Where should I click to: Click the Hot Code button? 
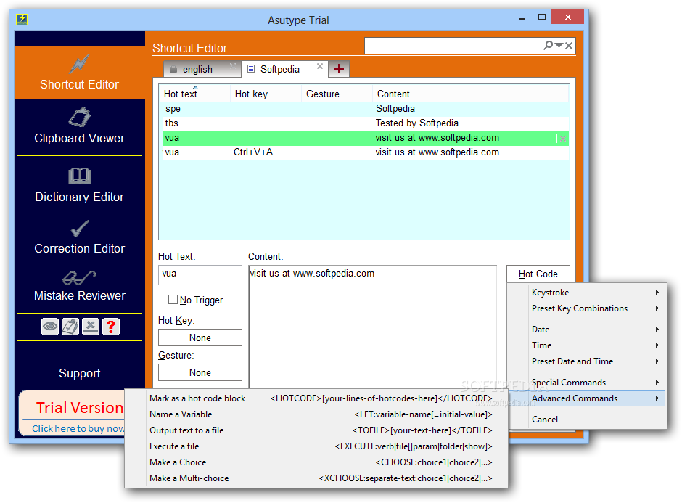(x=538, y=274)
